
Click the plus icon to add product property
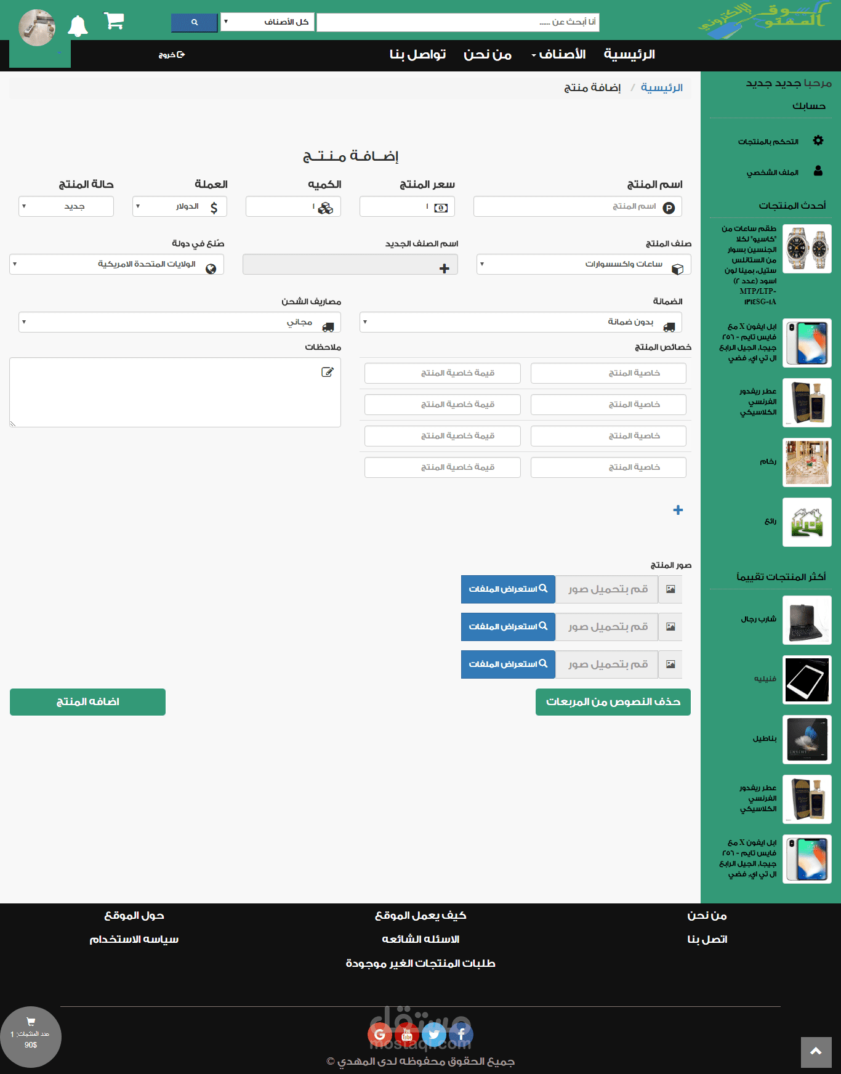[x=678, y=510]
